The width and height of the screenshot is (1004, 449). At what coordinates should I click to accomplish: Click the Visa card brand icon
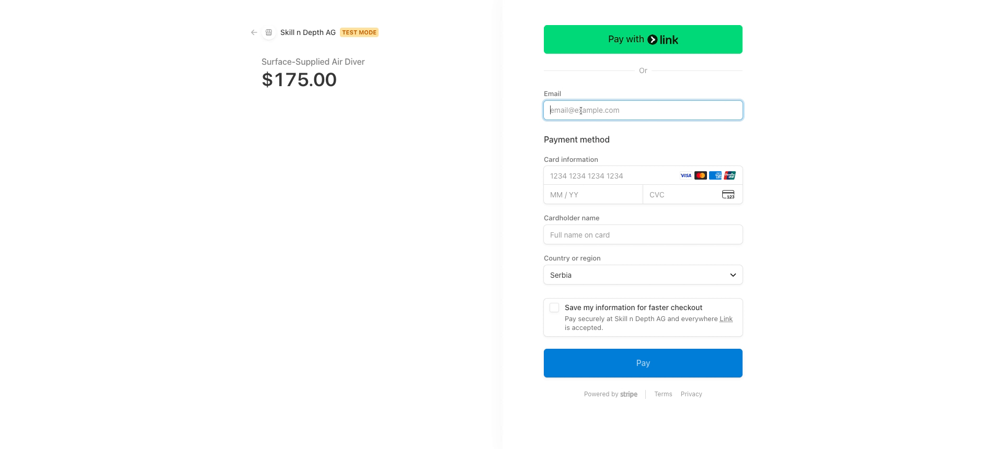686,175
